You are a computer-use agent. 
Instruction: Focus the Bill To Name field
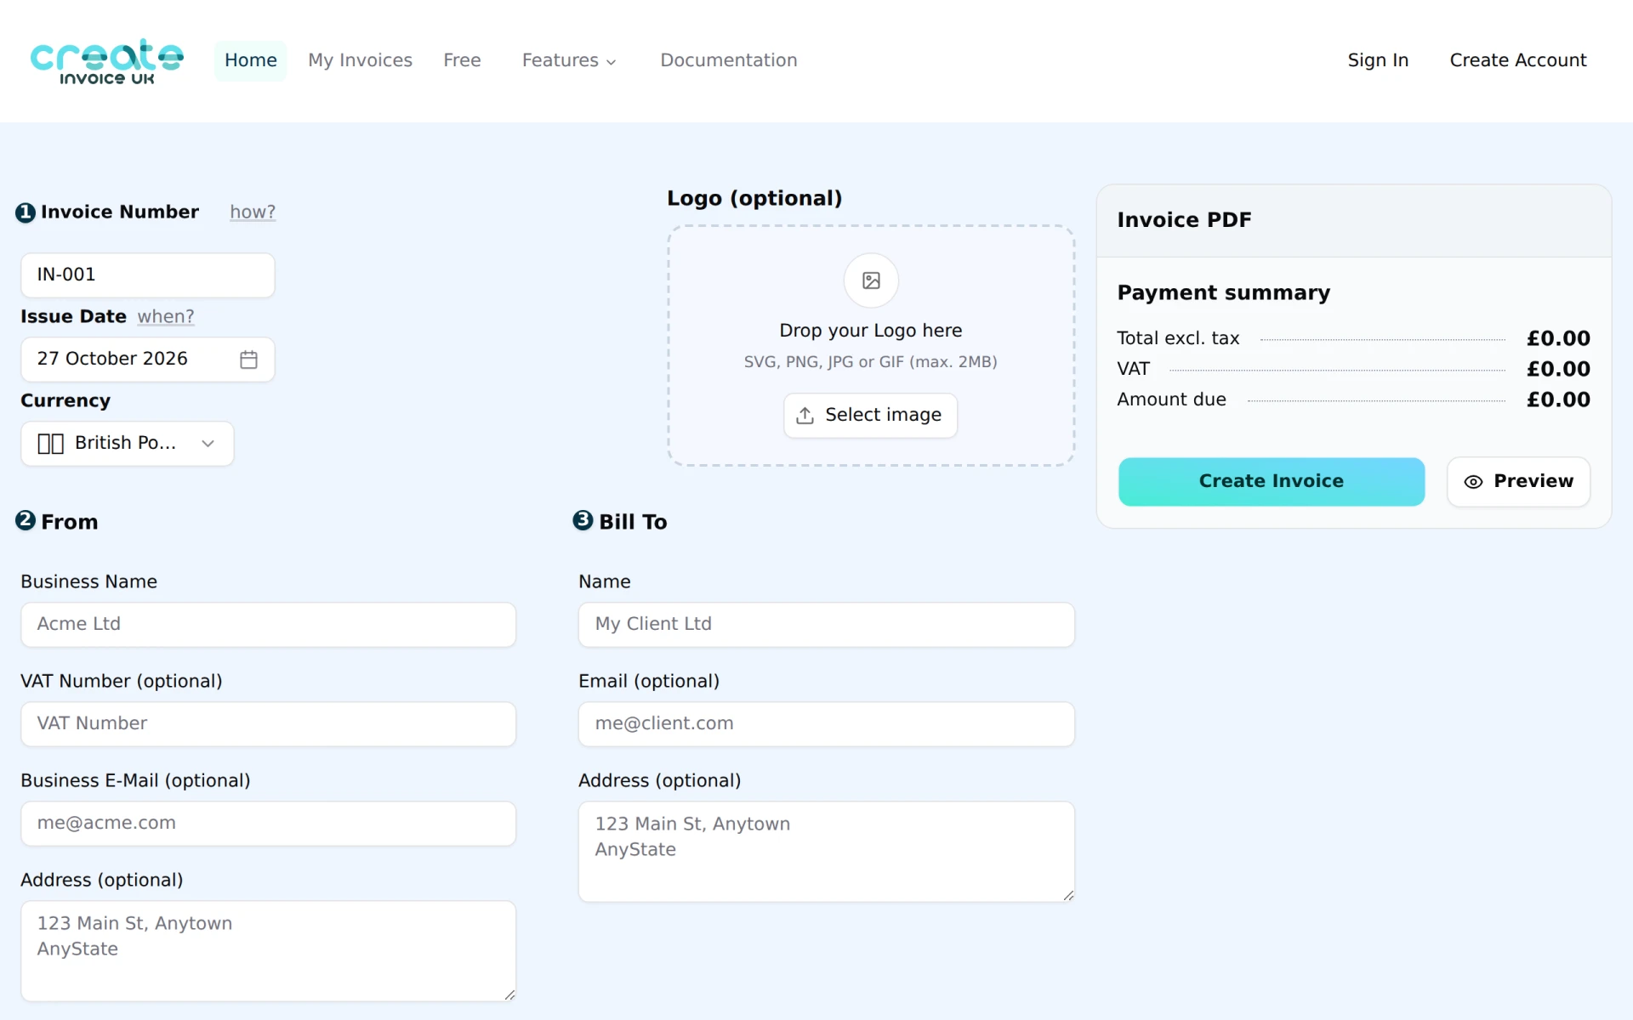point(827,625)
